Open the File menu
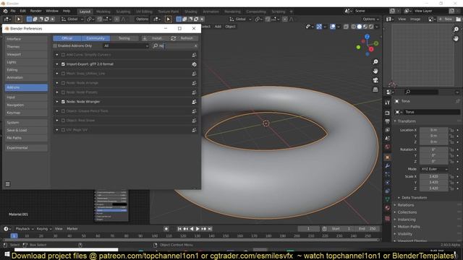The height and width of the screenshot is (260, 463). tap(13, 11)
